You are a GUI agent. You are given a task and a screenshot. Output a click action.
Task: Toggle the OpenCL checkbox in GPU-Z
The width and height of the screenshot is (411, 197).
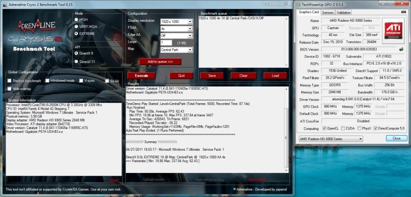coord(325,128)
